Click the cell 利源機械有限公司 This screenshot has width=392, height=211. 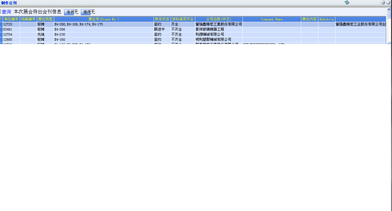[210, 34]
